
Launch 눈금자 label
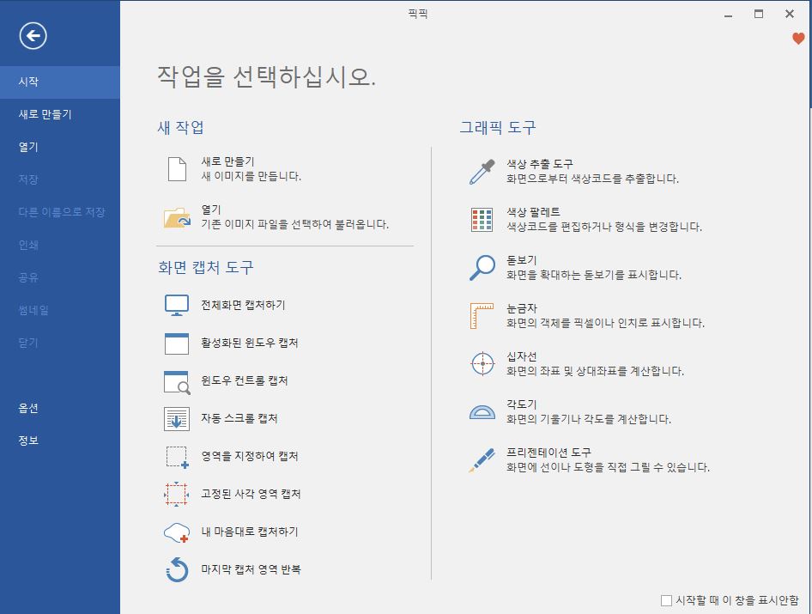522,309
